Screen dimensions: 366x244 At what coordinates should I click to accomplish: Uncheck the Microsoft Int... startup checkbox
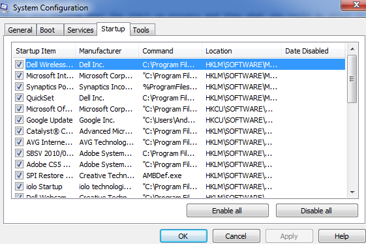tap(19, 76)
